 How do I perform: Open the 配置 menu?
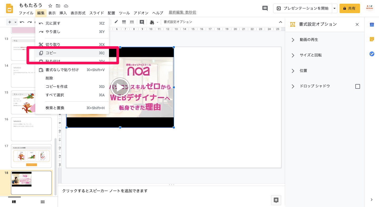[111, 13]
